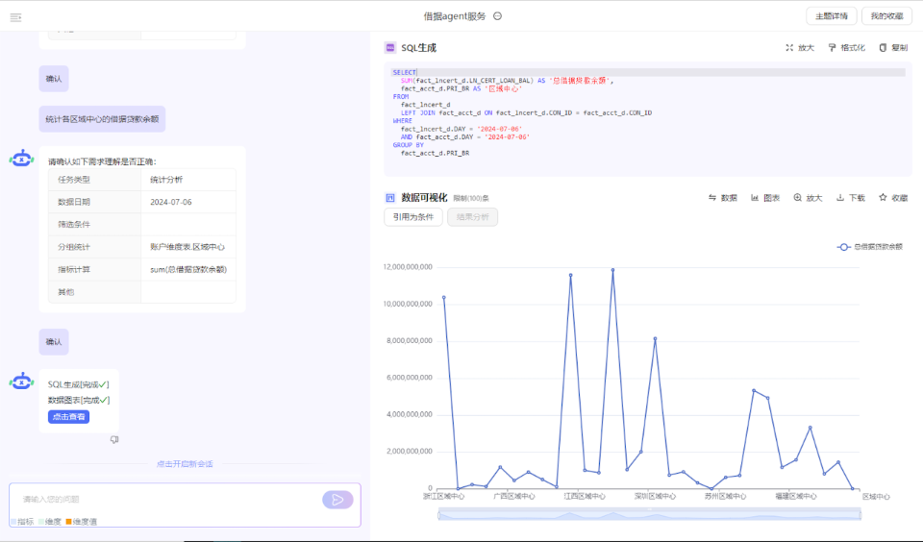923x542 pixels.
Task: Send the message with arrow button
Action: point(337,500)
